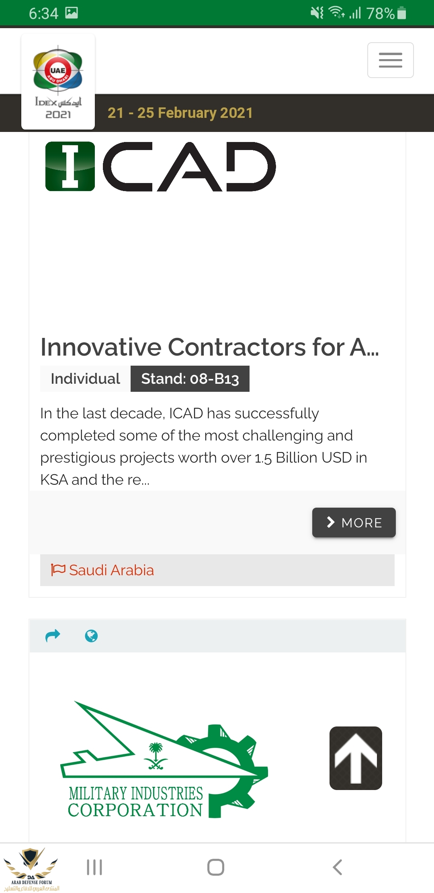This screenshot has height=893, width=434.
Task: Open Innovative Contractors exhibitor title
Action: [209, 347]
